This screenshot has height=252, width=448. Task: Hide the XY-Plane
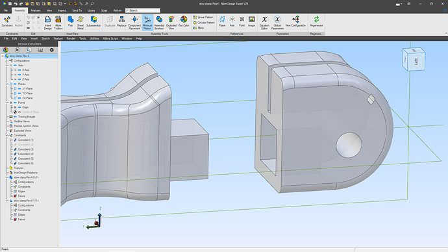(x=19, y=88)
